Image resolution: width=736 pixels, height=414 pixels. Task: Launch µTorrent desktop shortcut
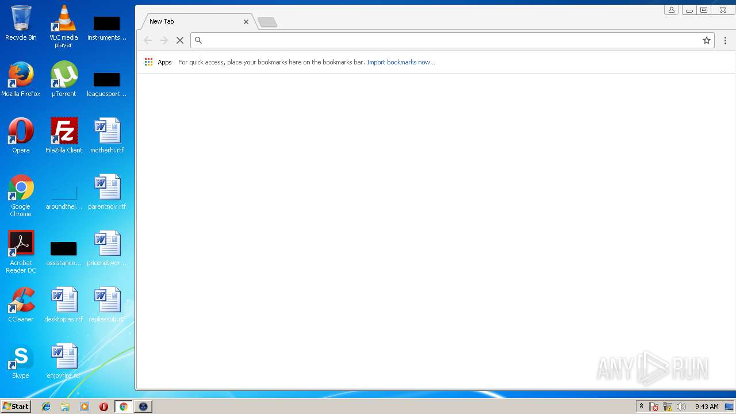[x=63, y=79]
